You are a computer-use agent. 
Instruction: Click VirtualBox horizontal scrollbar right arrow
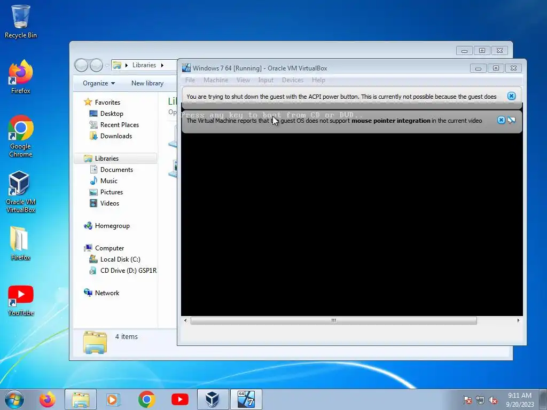(518, 320)
